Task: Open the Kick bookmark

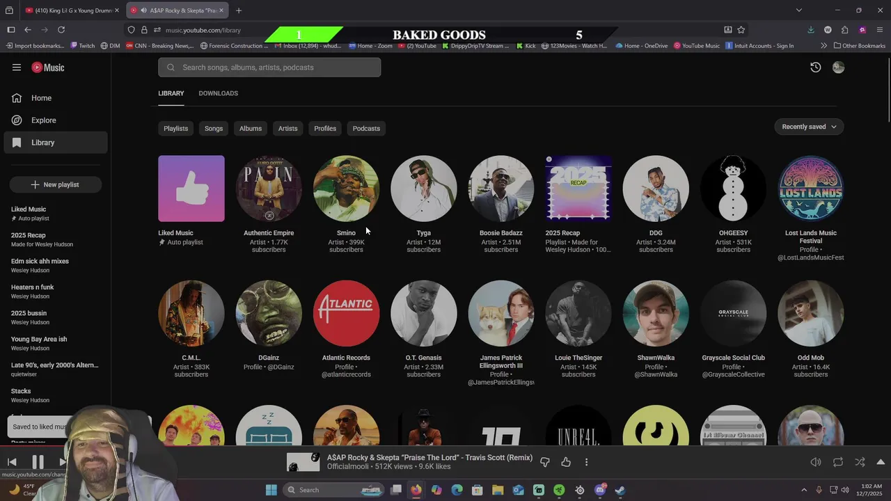Action: [x=526, y=46]
